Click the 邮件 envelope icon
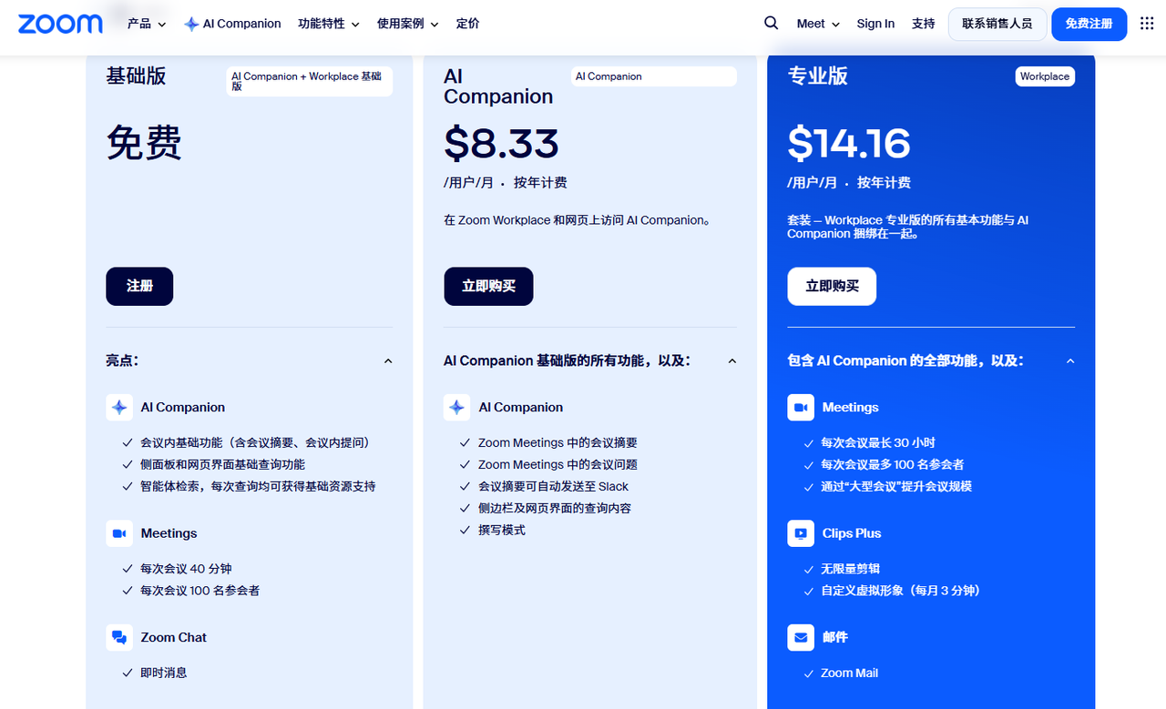This screenshot has width=1166, height=709. [801, 637]
